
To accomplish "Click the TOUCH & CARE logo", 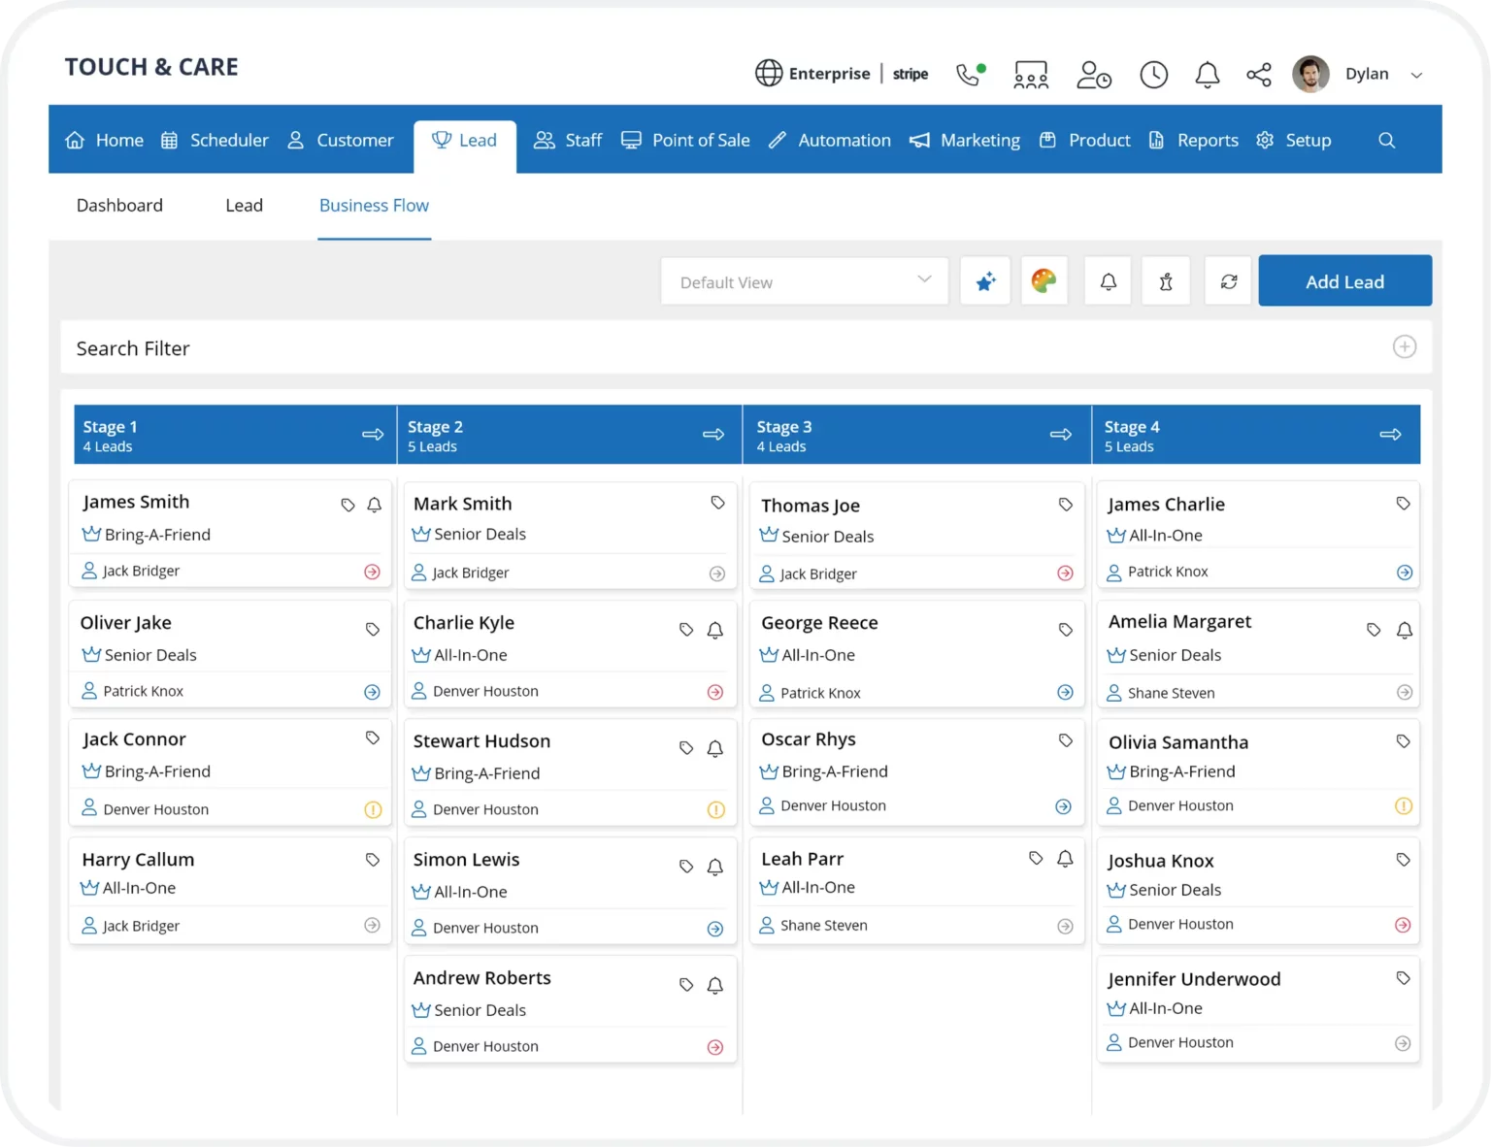I will tap(151, 67).
